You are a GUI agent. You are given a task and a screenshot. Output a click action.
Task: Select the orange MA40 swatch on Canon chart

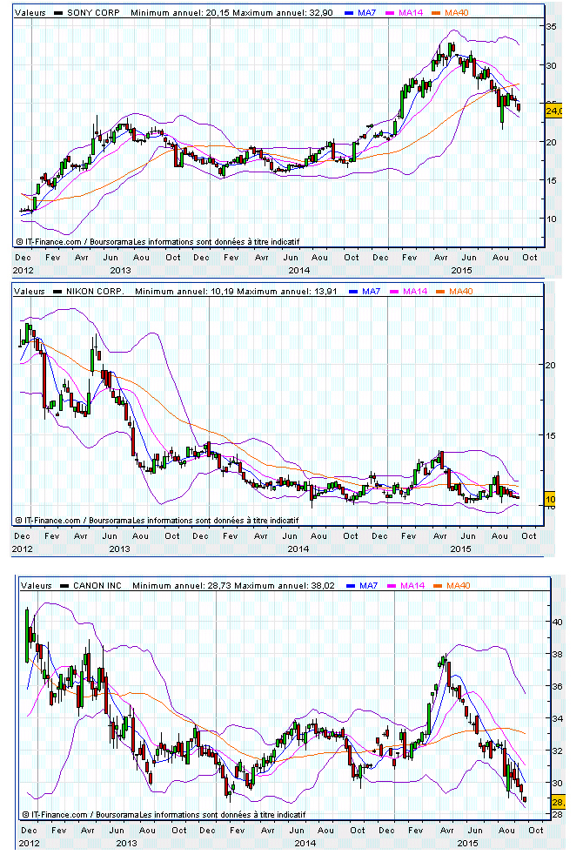coord(438,586)
